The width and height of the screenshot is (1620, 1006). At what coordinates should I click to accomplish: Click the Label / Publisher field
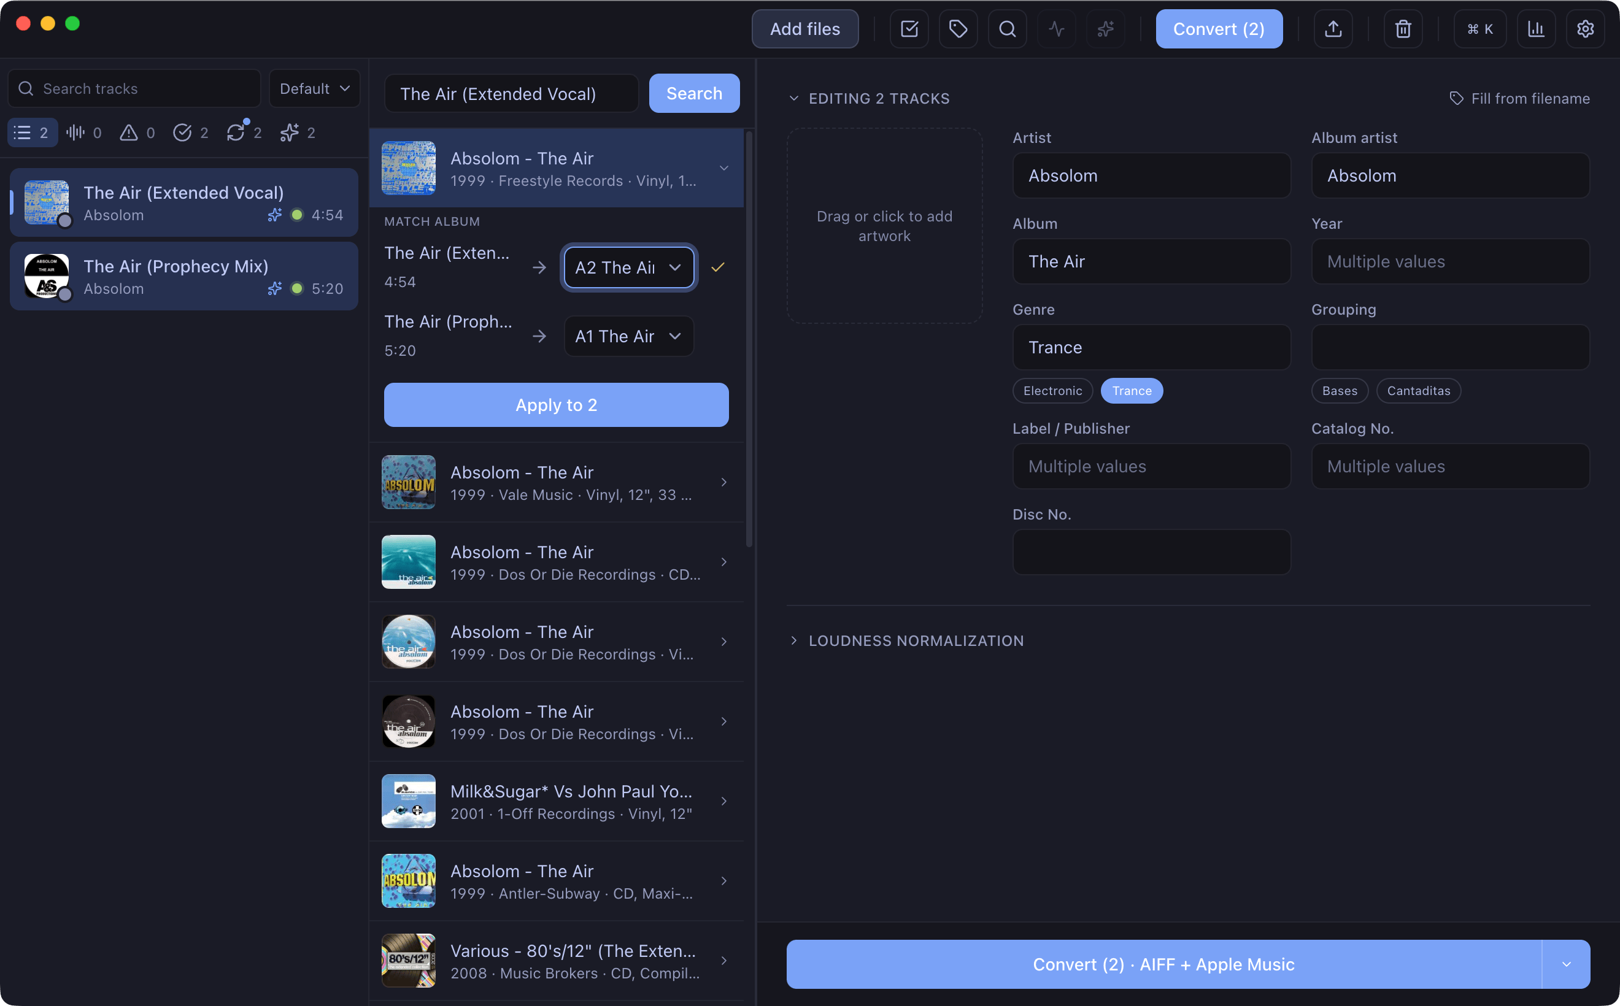click(1151, 466)
